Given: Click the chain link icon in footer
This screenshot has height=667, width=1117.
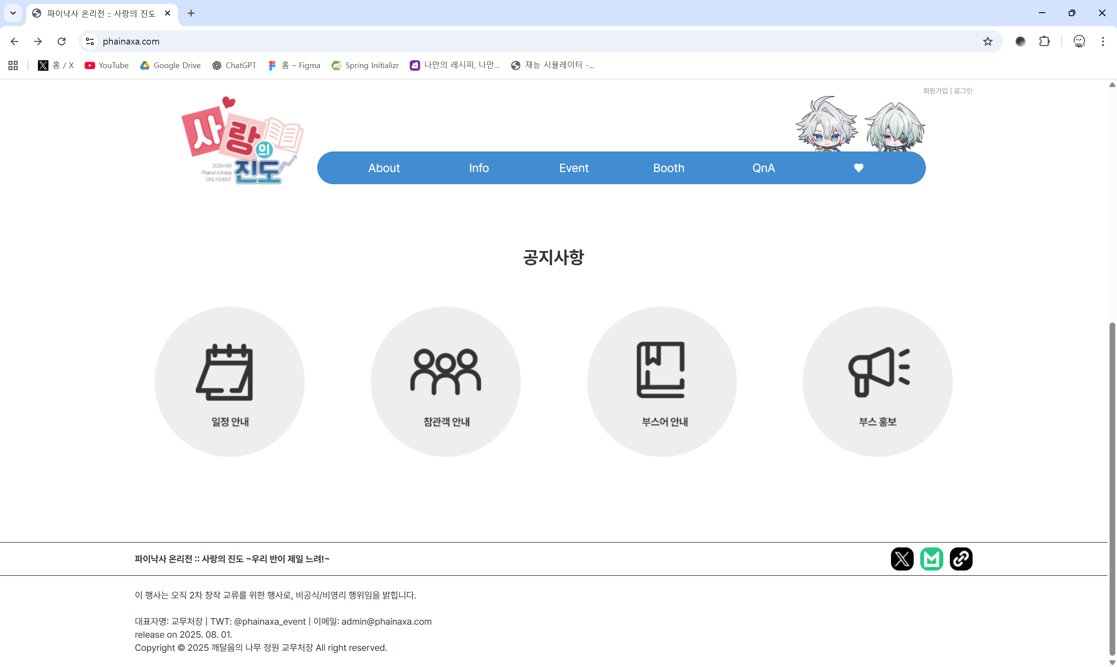Looking at the screenshot, I should tap(961, 559).
